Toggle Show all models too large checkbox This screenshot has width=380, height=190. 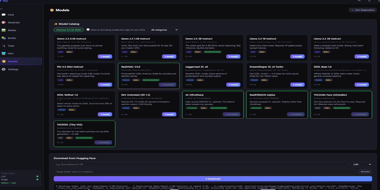coord(88,30)
